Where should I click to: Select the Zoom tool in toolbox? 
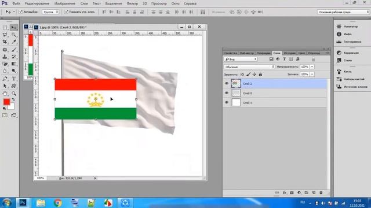[x=14, y=94]
